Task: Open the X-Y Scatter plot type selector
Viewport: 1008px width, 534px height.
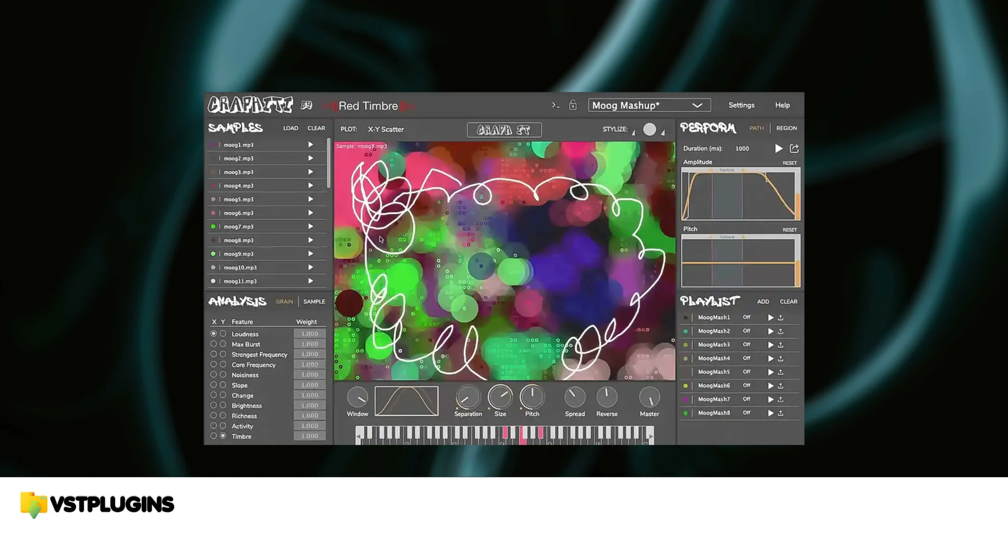Action: (386, 129)
